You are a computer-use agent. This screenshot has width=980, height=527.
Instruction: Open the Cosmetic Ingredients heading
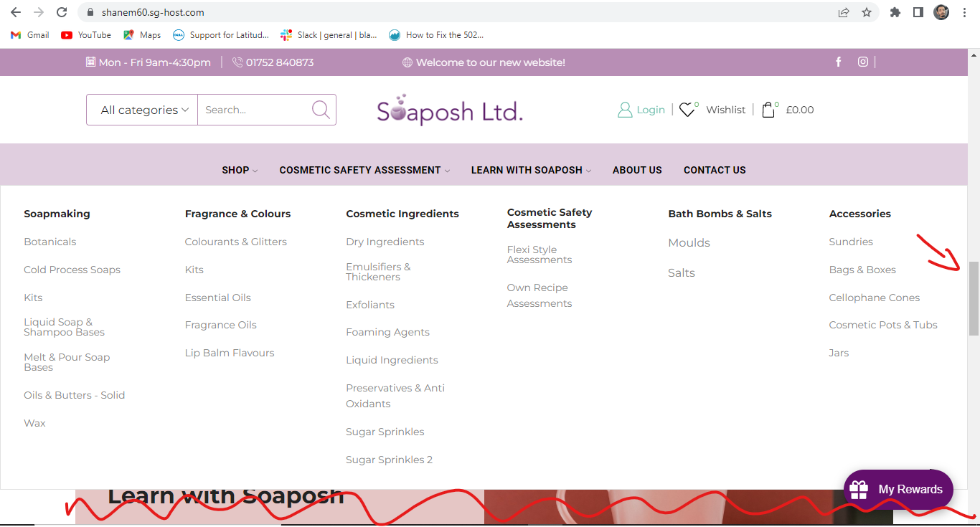tap(402, 214)
